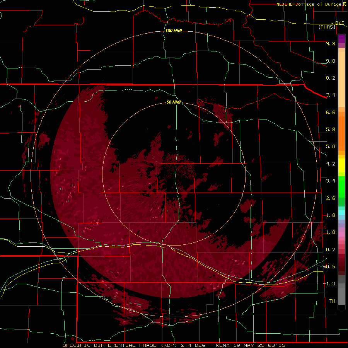The height and width of the screenshot is (348, 348).
Task: Pick the purple segment at the color bar top
Action: [341, 39]
